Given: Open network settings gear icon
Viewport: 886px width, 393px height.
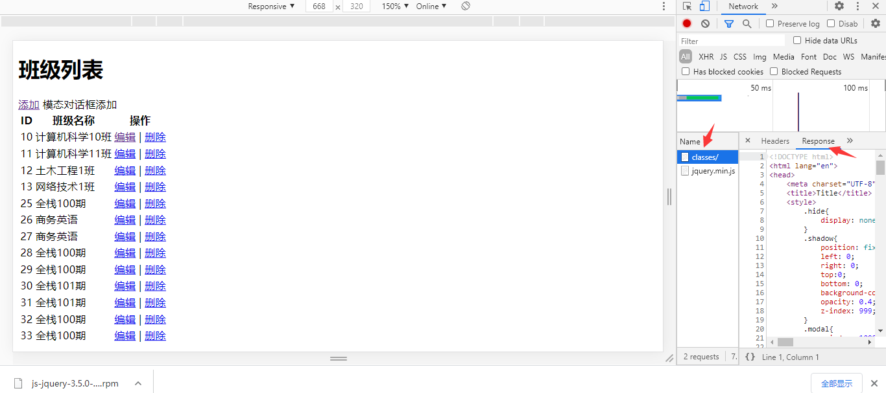Looking at the screenshot, I should click(x=876, y=23).
